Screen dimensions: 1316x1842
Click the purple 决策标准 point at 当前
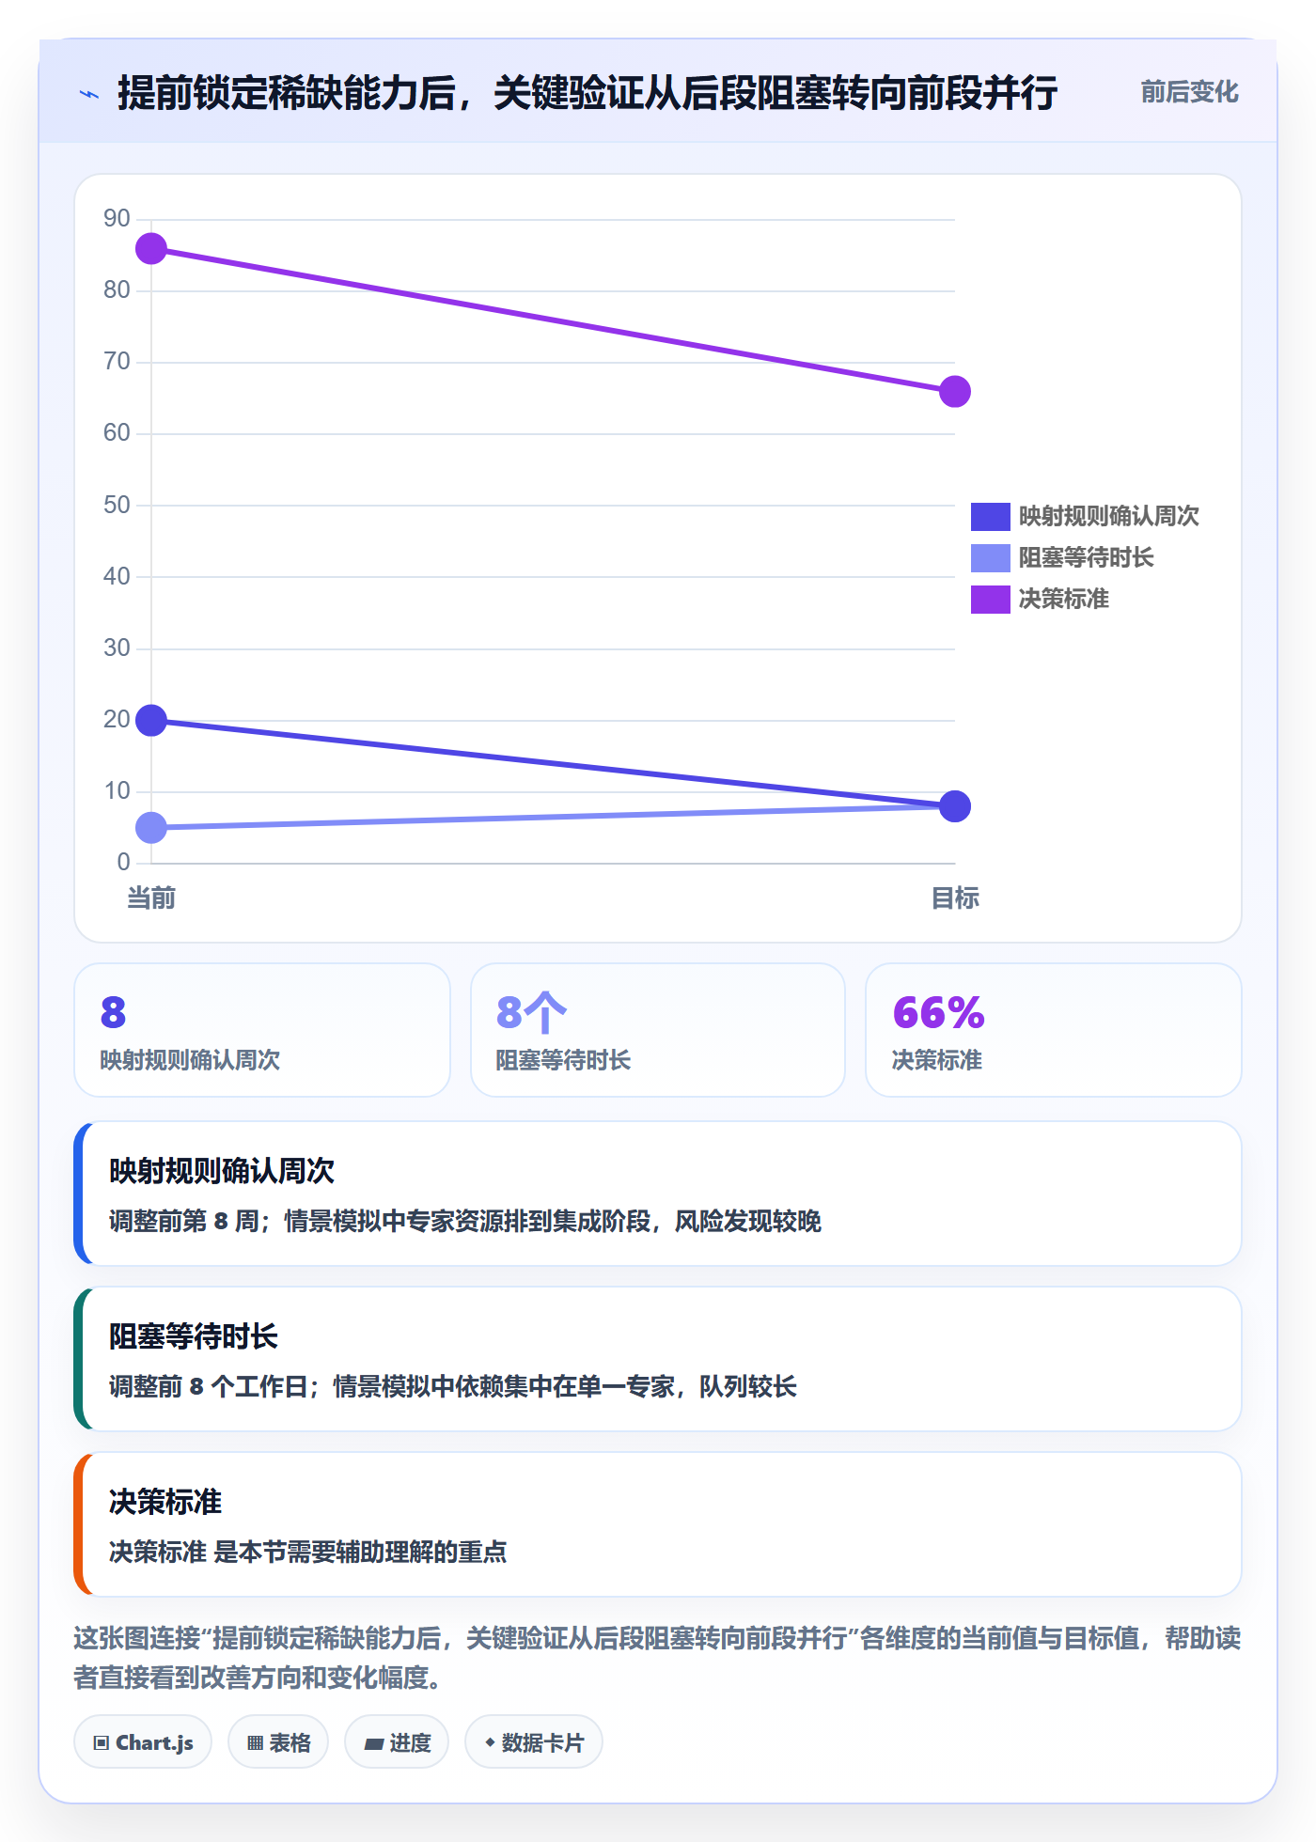coord(151,249)
